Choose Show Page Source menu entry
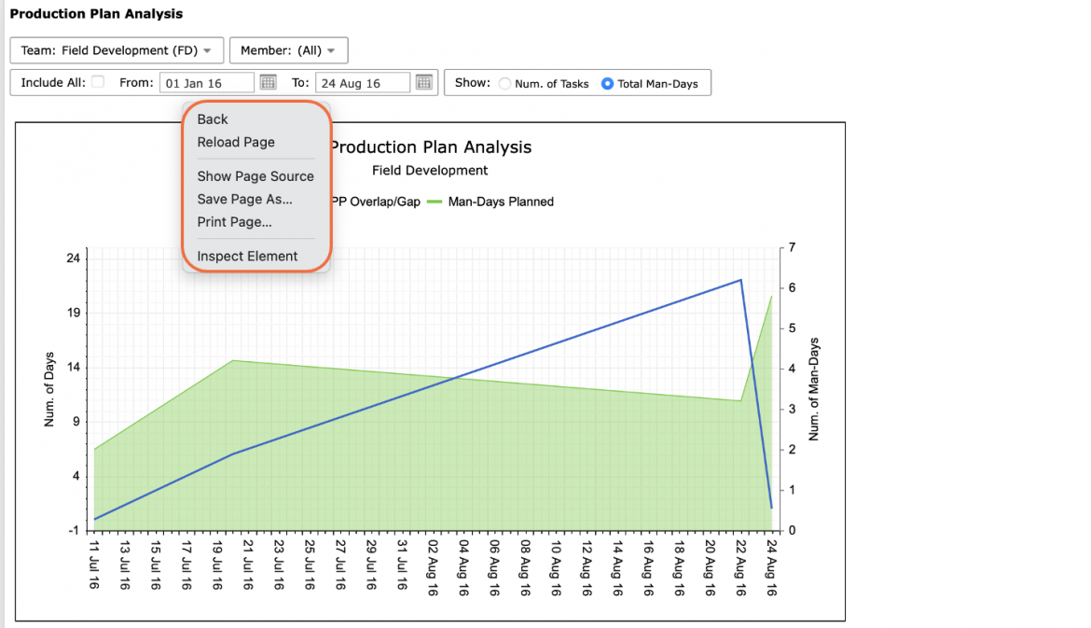1091x628 pixels. tap(255, 176)
